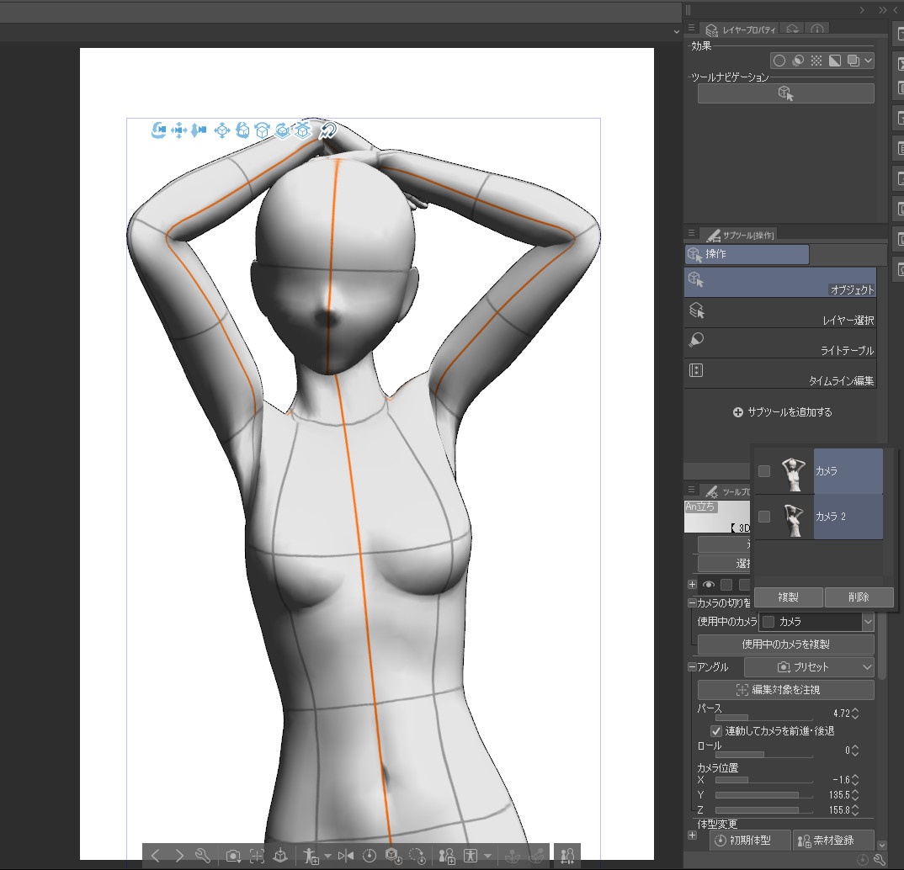Image resolution: width=904 pixels, height=870 pixels.
Task: Open body shape adjust icon in launcher
Action: tap(471, 857)
